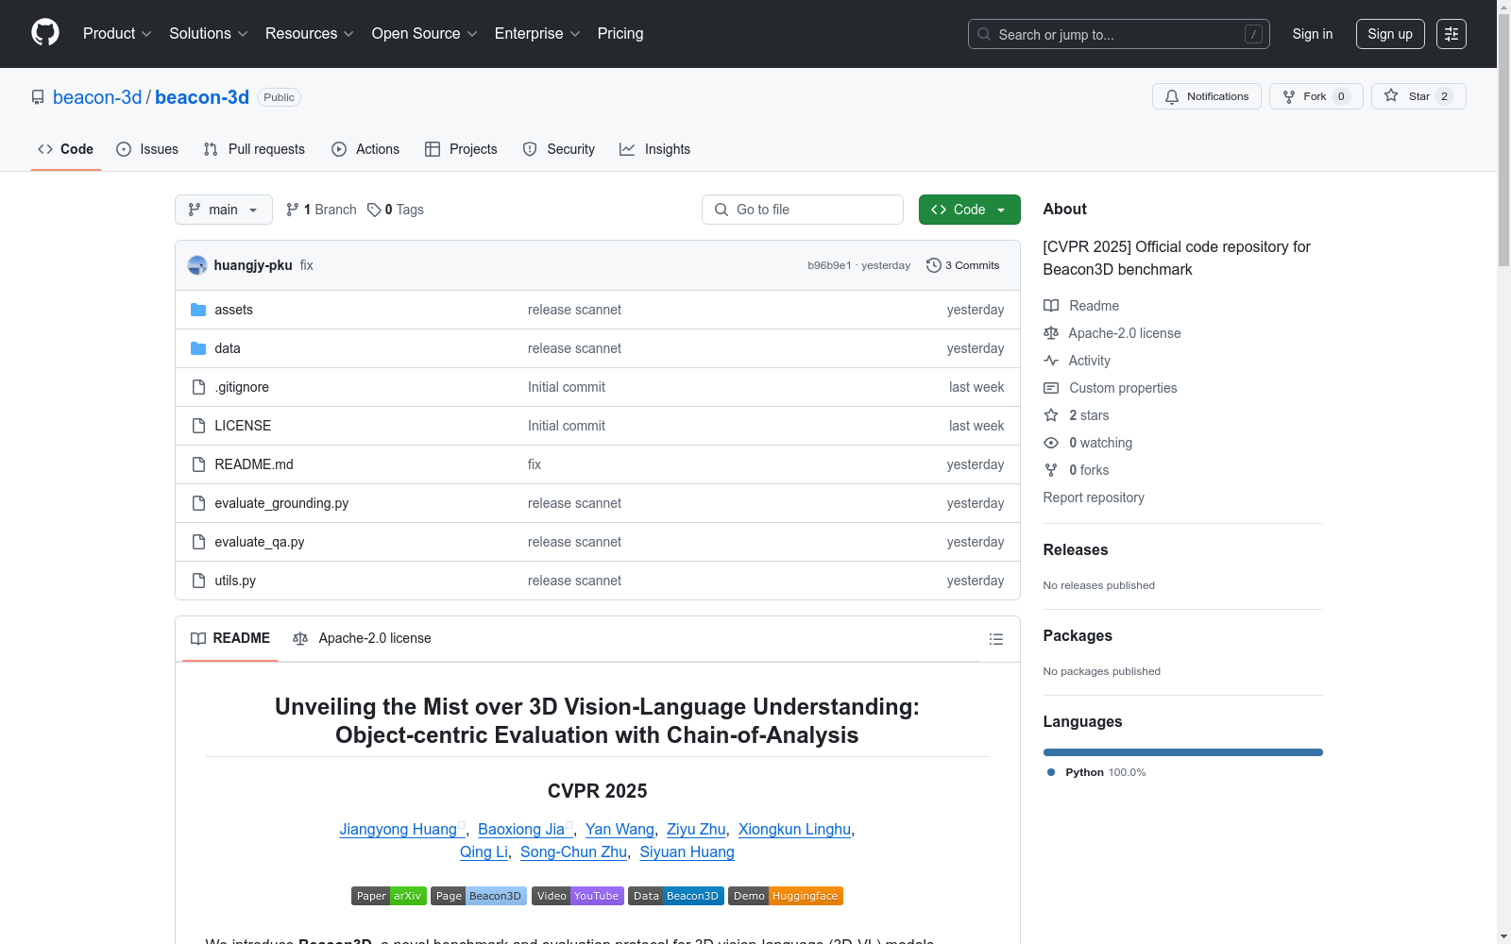Screen dimensions: 1511x944
Task: Open the beacon-3d owner link
Action: (x=97, y=97)
